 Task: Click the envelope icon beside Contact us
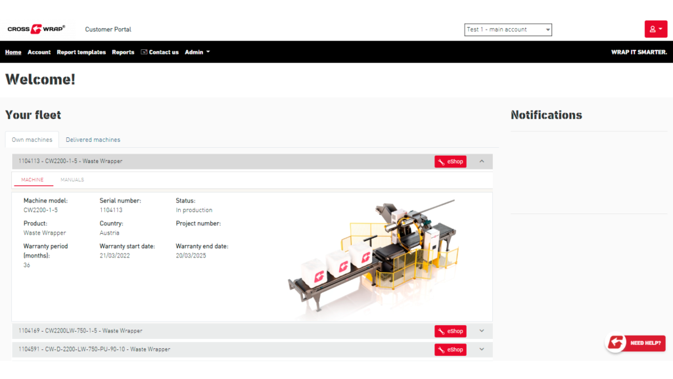click(x=144, y=52)
